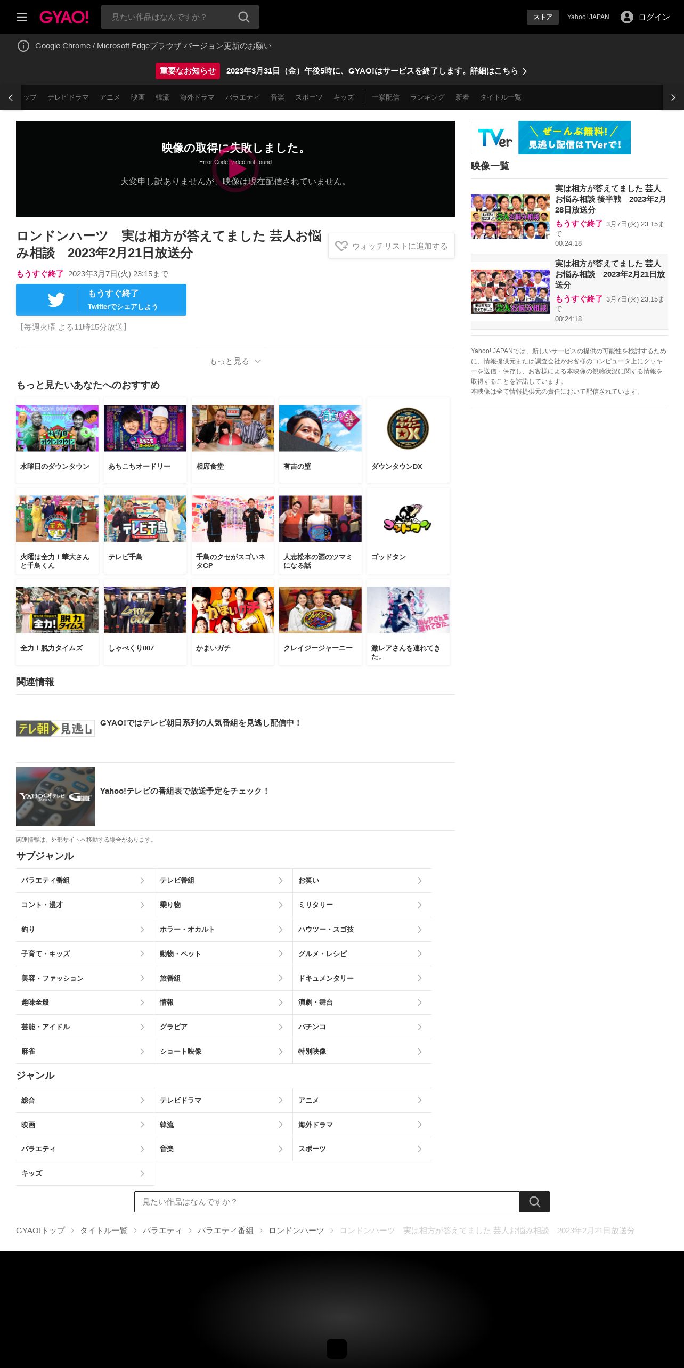
Task: Open グルメ・レシピ subgenre row
Action: point(362,954)
